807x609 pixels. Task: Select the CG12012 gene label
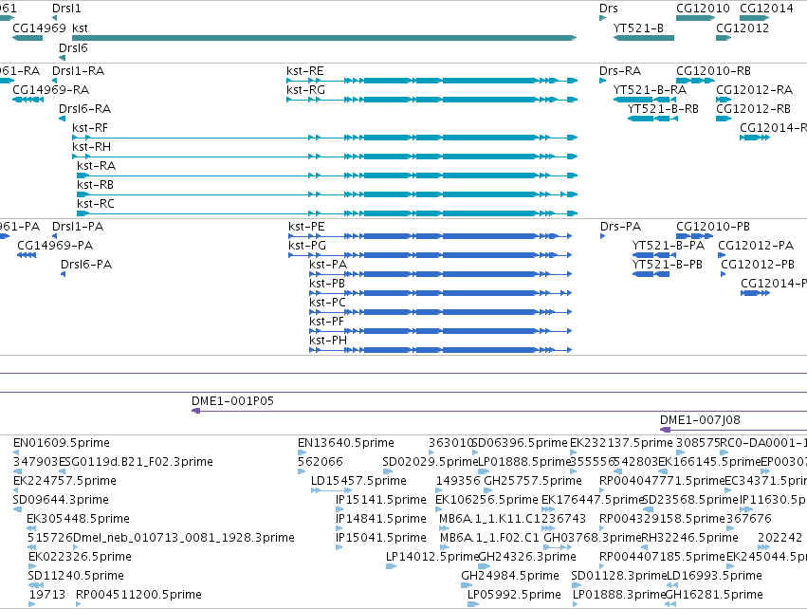(x=743, y=28)
